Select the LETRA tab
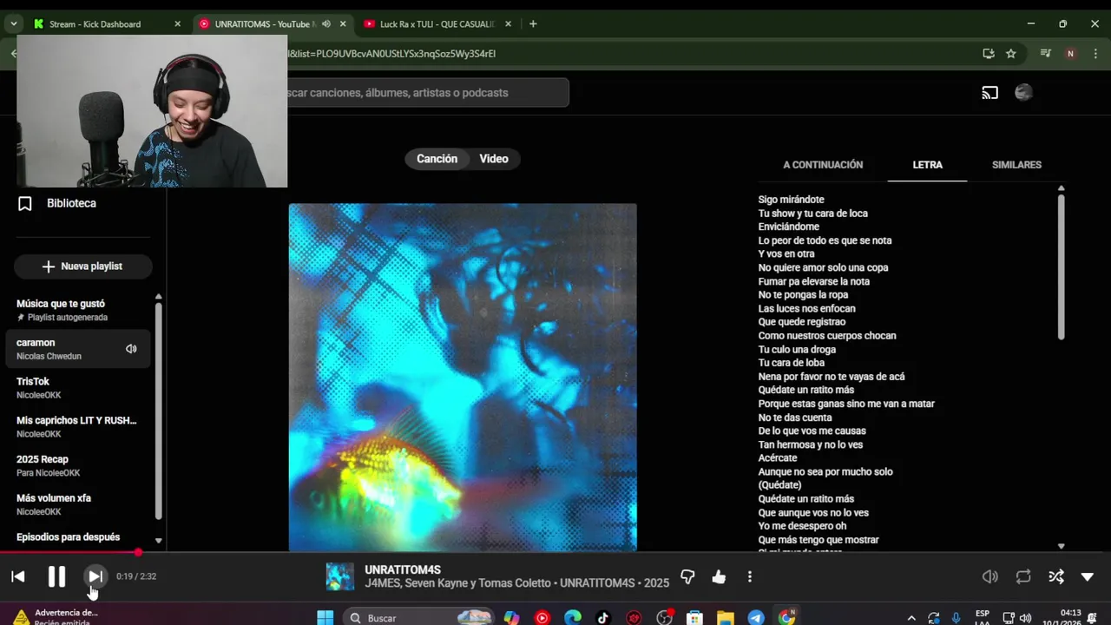1111x625 pixels. click(x=927, y=165)
